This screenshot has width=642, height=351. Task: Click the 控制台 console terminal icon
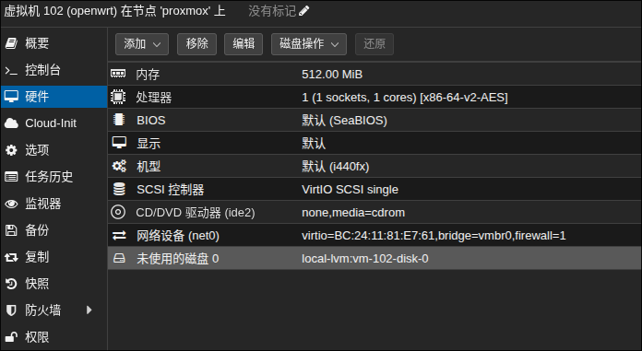(11, 70)
